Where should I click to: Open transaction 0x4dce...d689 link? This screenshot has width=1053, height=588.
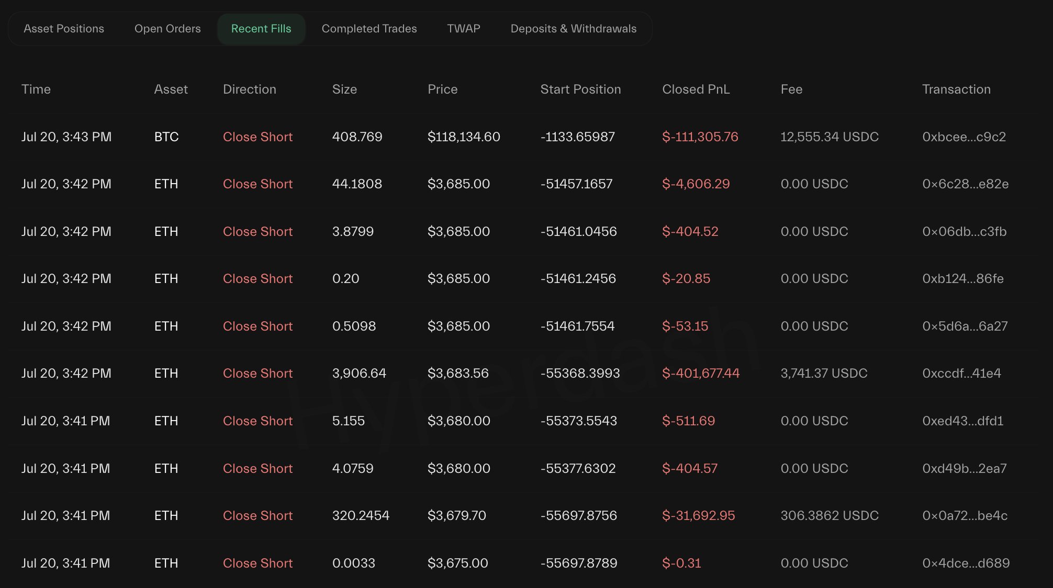coord(966,563)
